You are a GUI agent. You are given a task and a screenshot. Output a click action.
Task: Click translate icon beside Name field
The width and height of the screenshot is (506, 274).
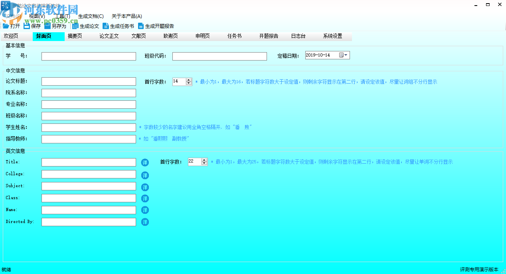[x=145, y=210]
